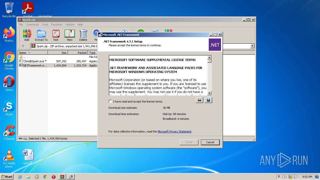Screen dimensions: 320x180
Task: Sort file list by Size column
Action: [58, 53]
